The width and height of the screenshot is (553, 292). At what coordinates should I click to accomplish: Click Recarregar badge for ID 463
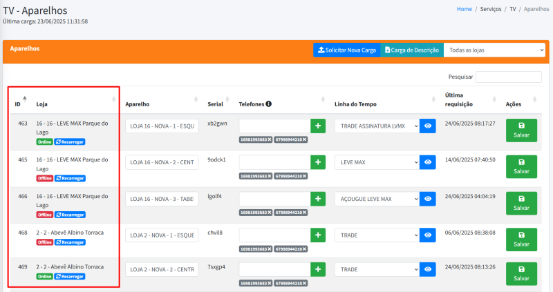[x=70, y=141]
